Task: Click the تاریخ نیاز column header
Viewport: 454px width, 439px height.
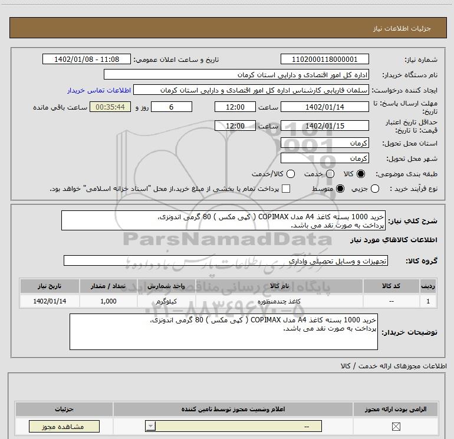Action: click(50, 286)
